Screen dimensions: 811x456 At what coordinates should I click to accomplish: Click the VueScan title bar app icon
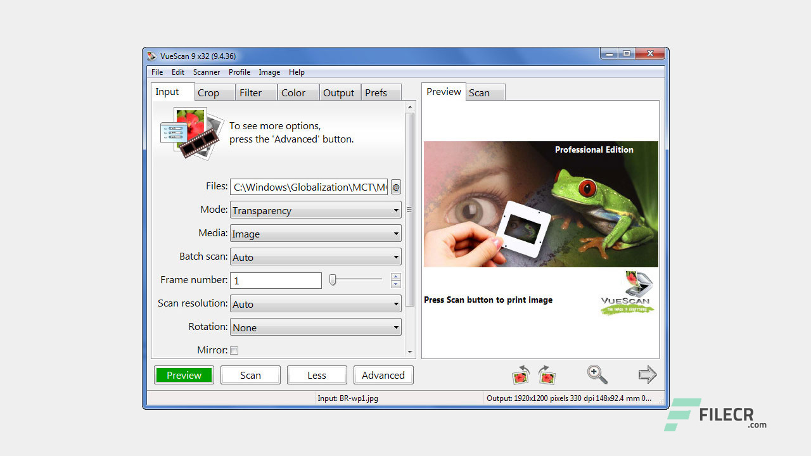point(152,56)
